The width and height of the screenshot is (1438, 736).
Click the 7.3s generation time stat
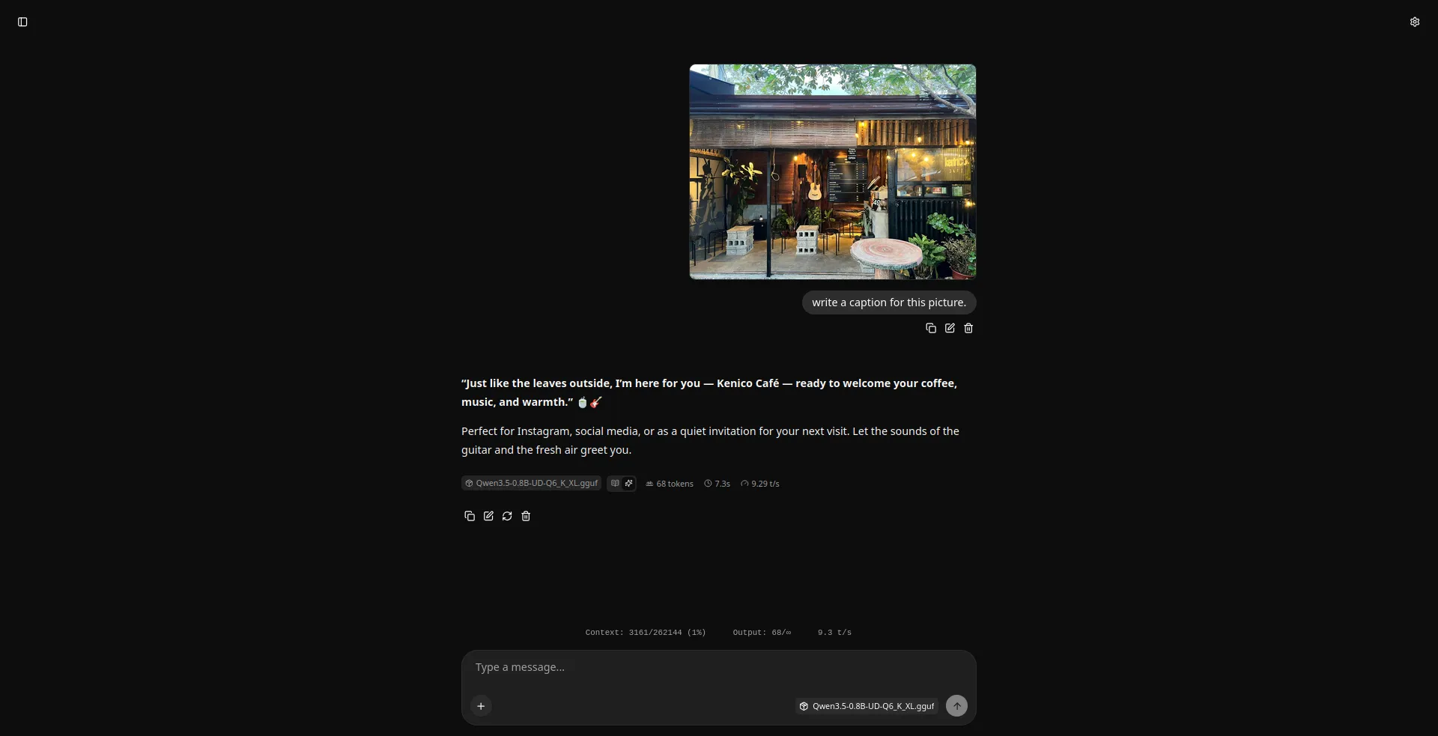coord(717,484)
